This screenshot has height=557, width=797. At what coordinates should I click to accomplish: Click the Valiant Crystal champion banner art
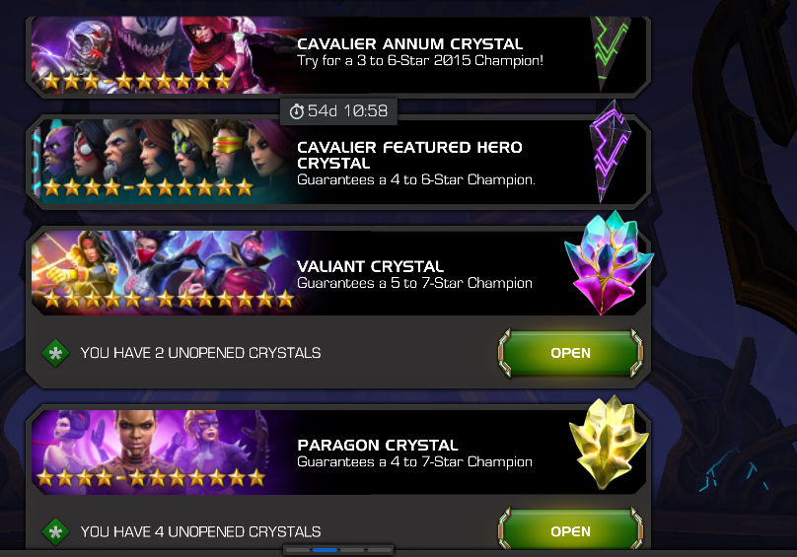coord(168,271)
